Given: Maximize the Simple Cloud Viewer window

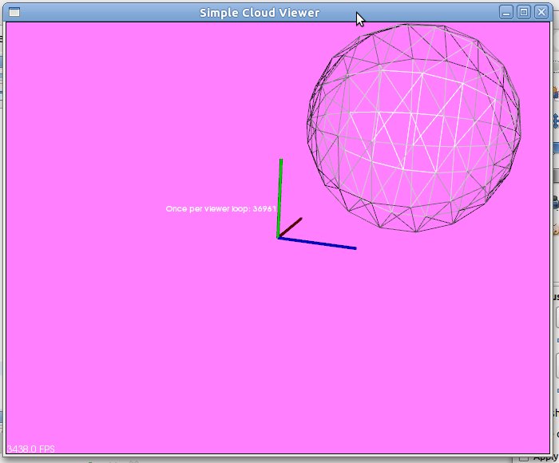Looking at the screenshot, I should 524,12.
